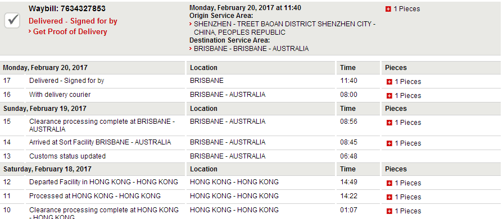This screenshot has height=219, width=503.
Task: Expand the plus icon on row 14 Arrived at Sort Facility
Action: [389, 143]
